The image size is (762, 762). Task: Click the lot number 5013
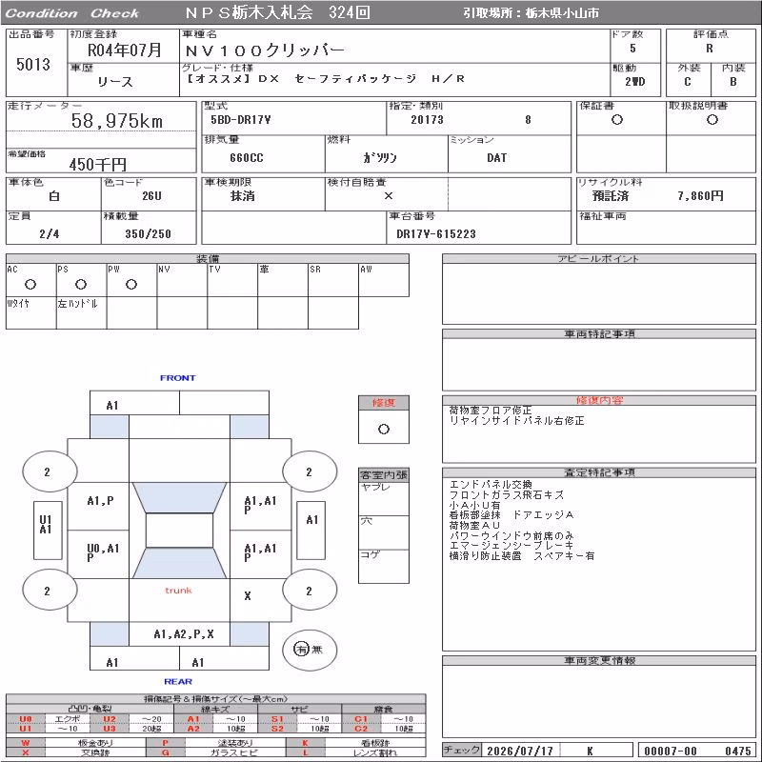click(33, 64)
